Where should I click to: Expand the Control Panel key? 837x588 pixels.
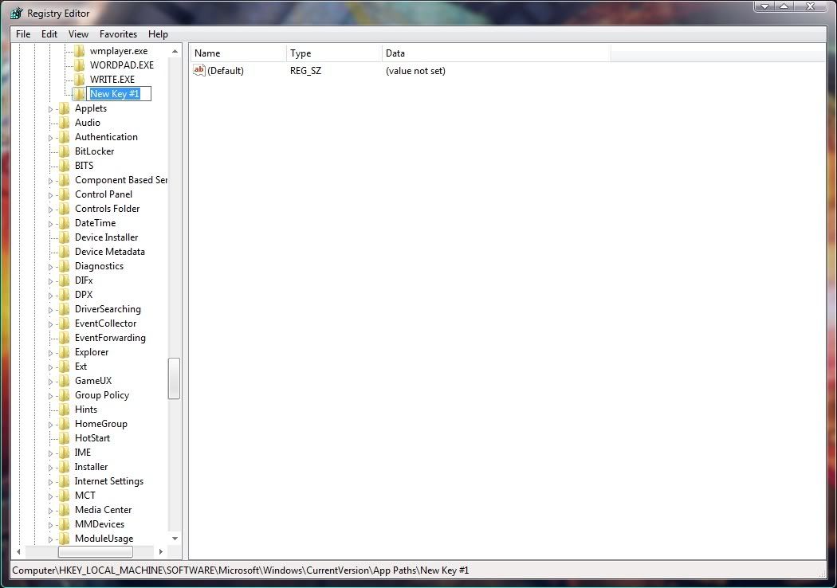(x=51, y=195)
